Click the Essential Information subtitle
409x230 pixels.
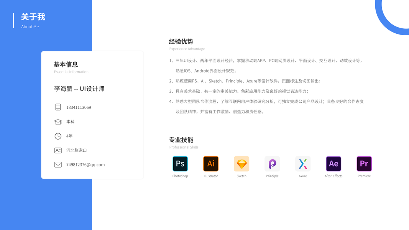(71, 72)
